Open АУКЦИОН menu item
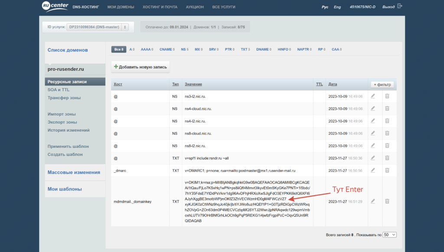The height and width of the screenshot is (252, 444). (195, 7)
